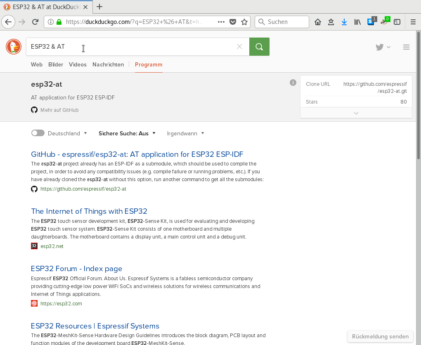Switch to the Nachrichten tab
Screen dimensions: 421x345
[x=108, y=64]
